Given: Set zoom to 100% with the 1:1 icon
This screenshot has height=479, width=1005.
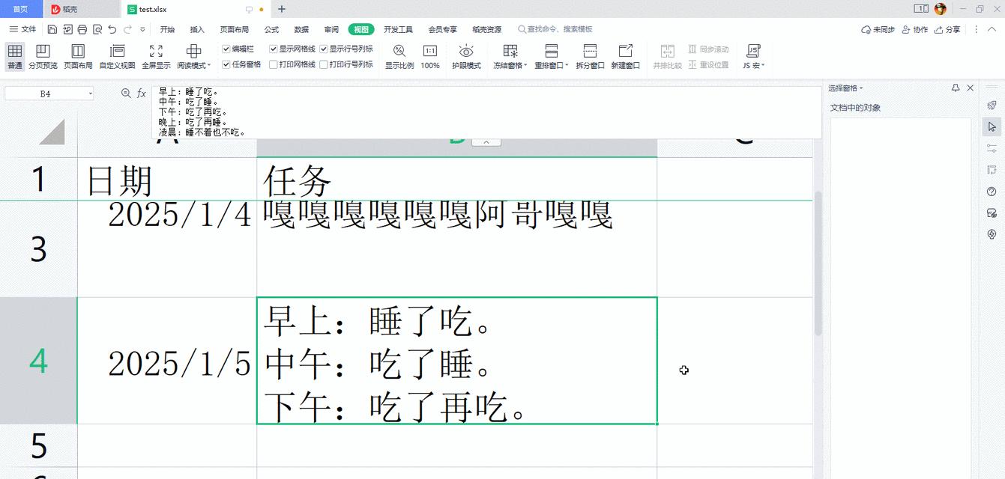Looking at the screenshot, I should (x=430, y=56).
